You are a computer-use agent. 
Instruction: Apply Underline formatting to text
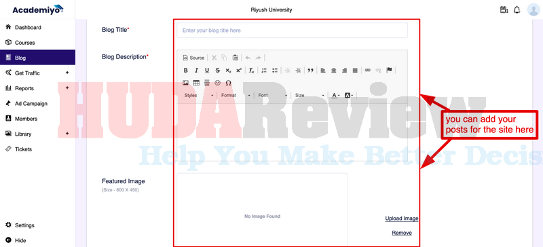click(x=207, y=71)
